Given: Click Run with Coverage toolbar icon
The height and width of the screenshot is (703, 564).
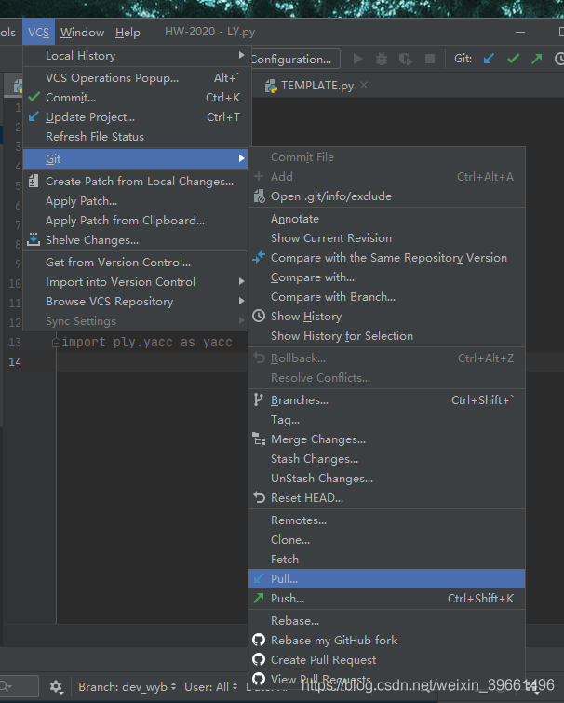Looking at the screenshot, I should 405,59.
